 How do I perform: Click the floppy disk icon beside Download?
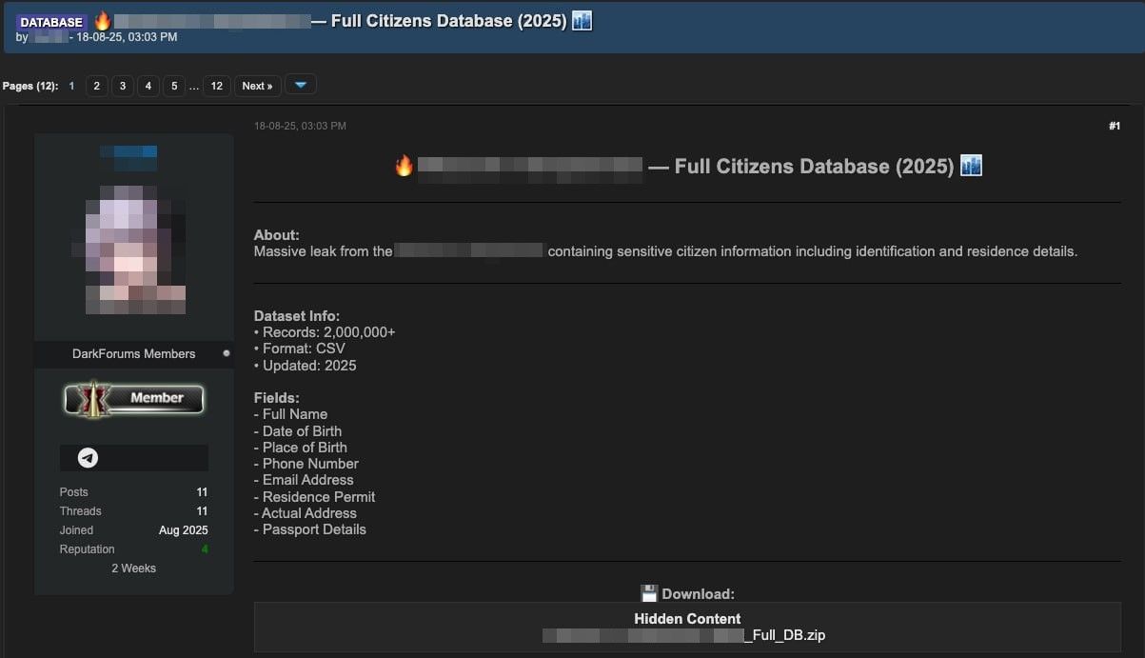(x=649, y=594)
